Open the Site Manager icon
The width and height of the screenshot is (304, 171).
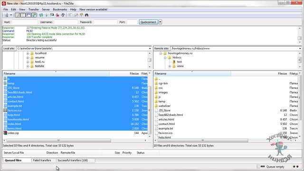6,15
